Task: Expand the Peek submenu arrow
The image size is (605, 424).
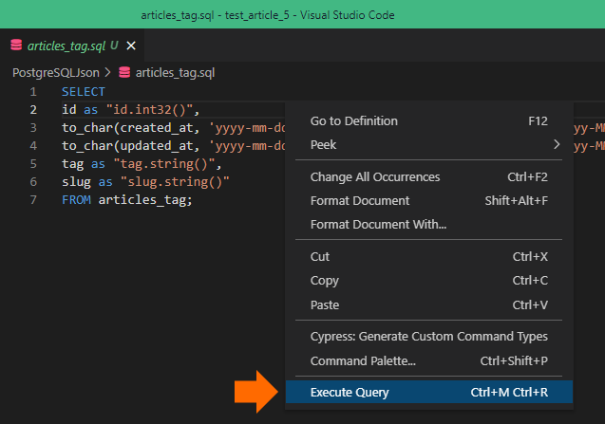Action: coord(556,144)
